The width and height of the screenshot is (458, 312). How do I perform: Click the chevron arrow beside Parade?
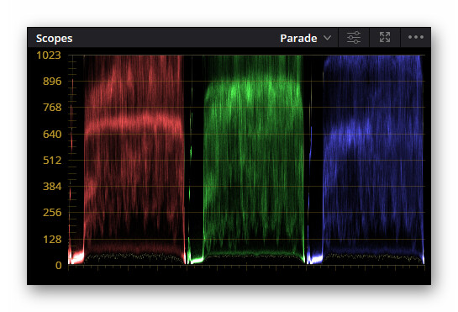click(328, 38)
